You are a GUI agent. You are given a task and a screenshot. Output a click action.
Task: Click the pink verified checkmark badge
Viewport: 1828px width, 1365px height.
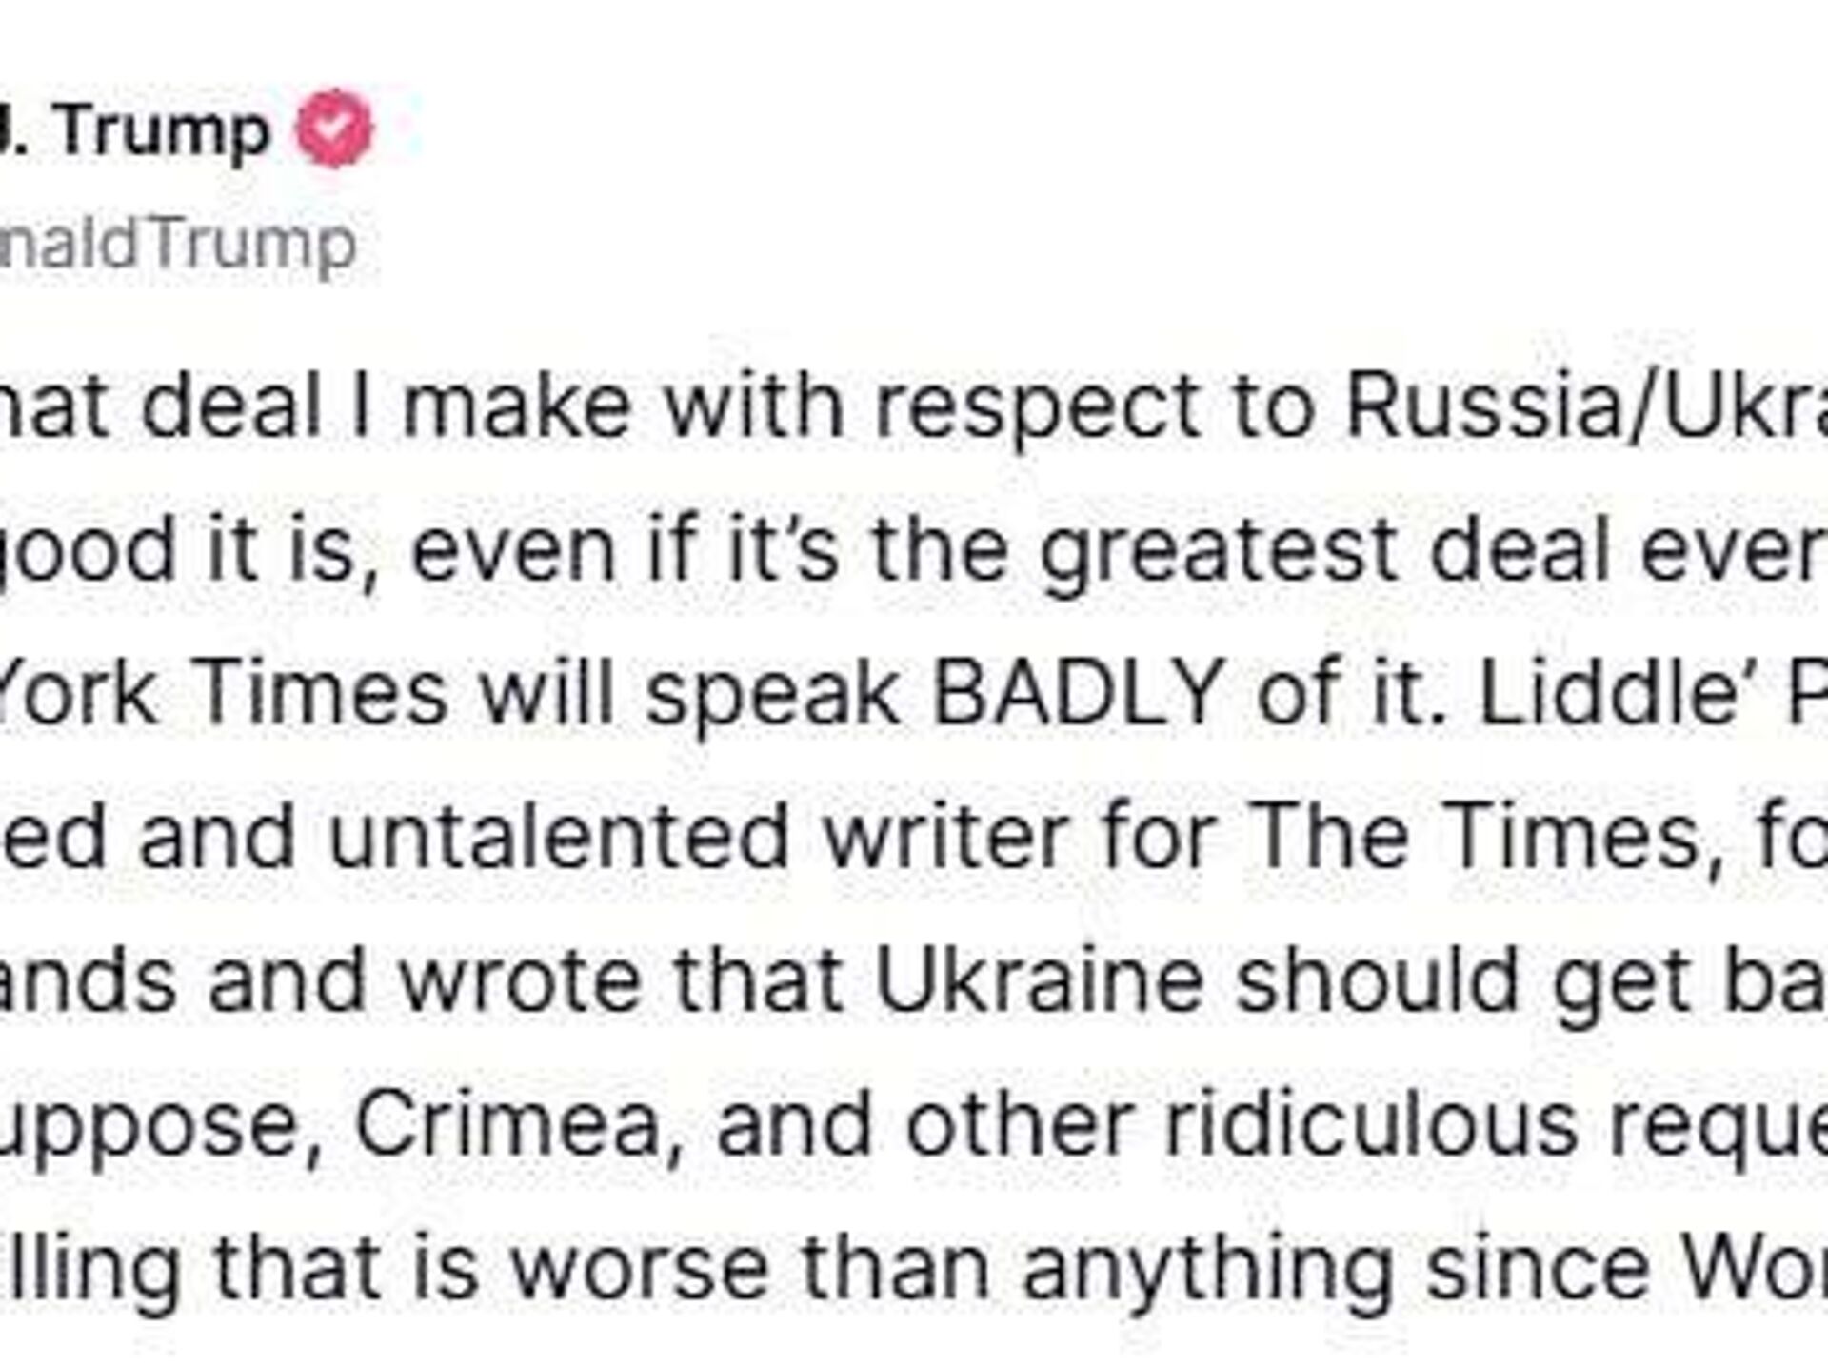tap(334, 129)
